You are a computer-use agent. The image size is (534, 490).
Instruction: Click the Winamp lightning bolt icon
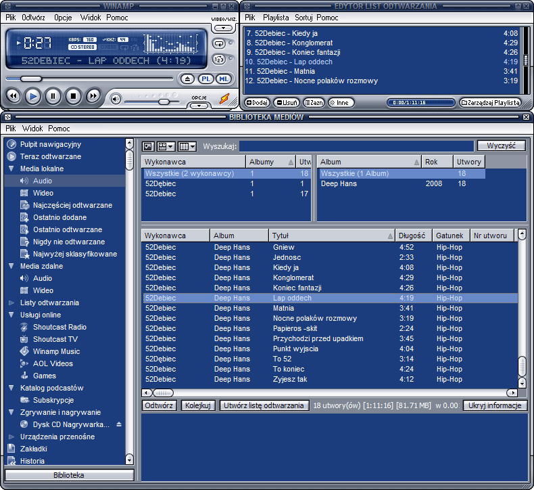tap(224, 99)
